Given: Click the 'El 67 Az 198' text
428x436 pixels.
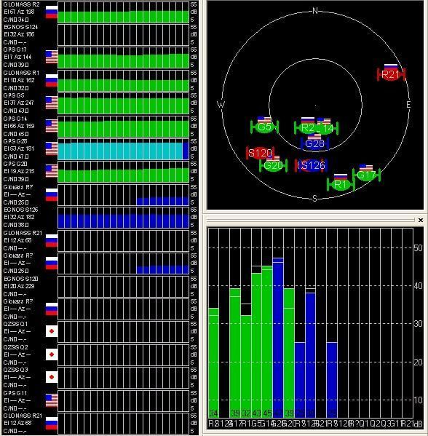Looking at the screenshot, I should point(19,12).
